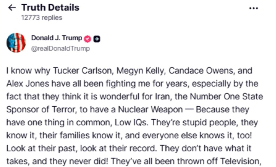View the 12773 replies count
This screenshot has height=167, width=276.
[42, 18]
